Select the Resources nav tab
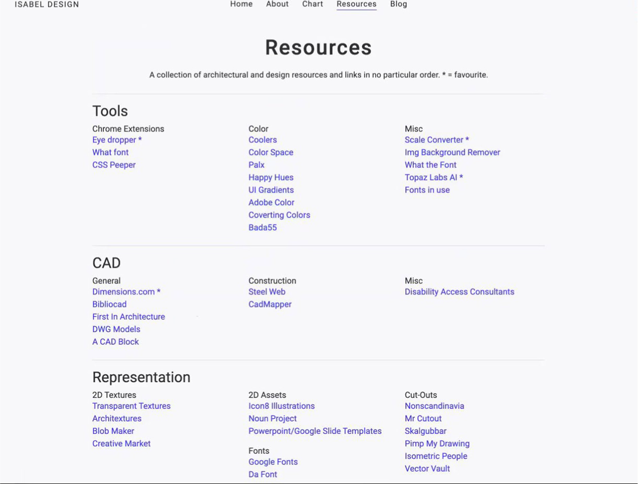This screenshot has width=638, height=484. pyautogui.click(x=356, y=4)
